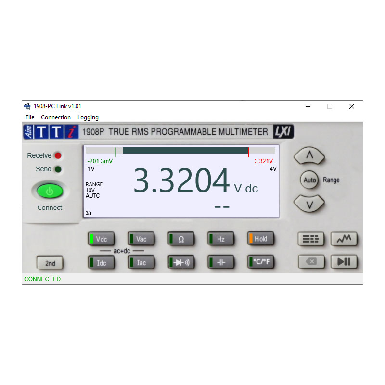Image resolution: width=385 pixels, height=385 pixels.
Task: Click the RANGE: 10V AUTO text
Action: click(94, 190)
